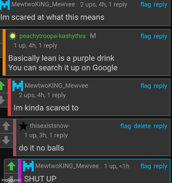Screen dimensions: 172x183
Task: Open peachytroopa-kashythra's profile
Action: click(x=52, y=36)
